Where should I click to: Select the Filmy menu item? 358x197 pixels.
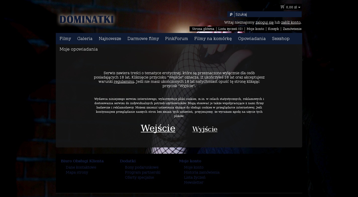click(x=65, y=38)
